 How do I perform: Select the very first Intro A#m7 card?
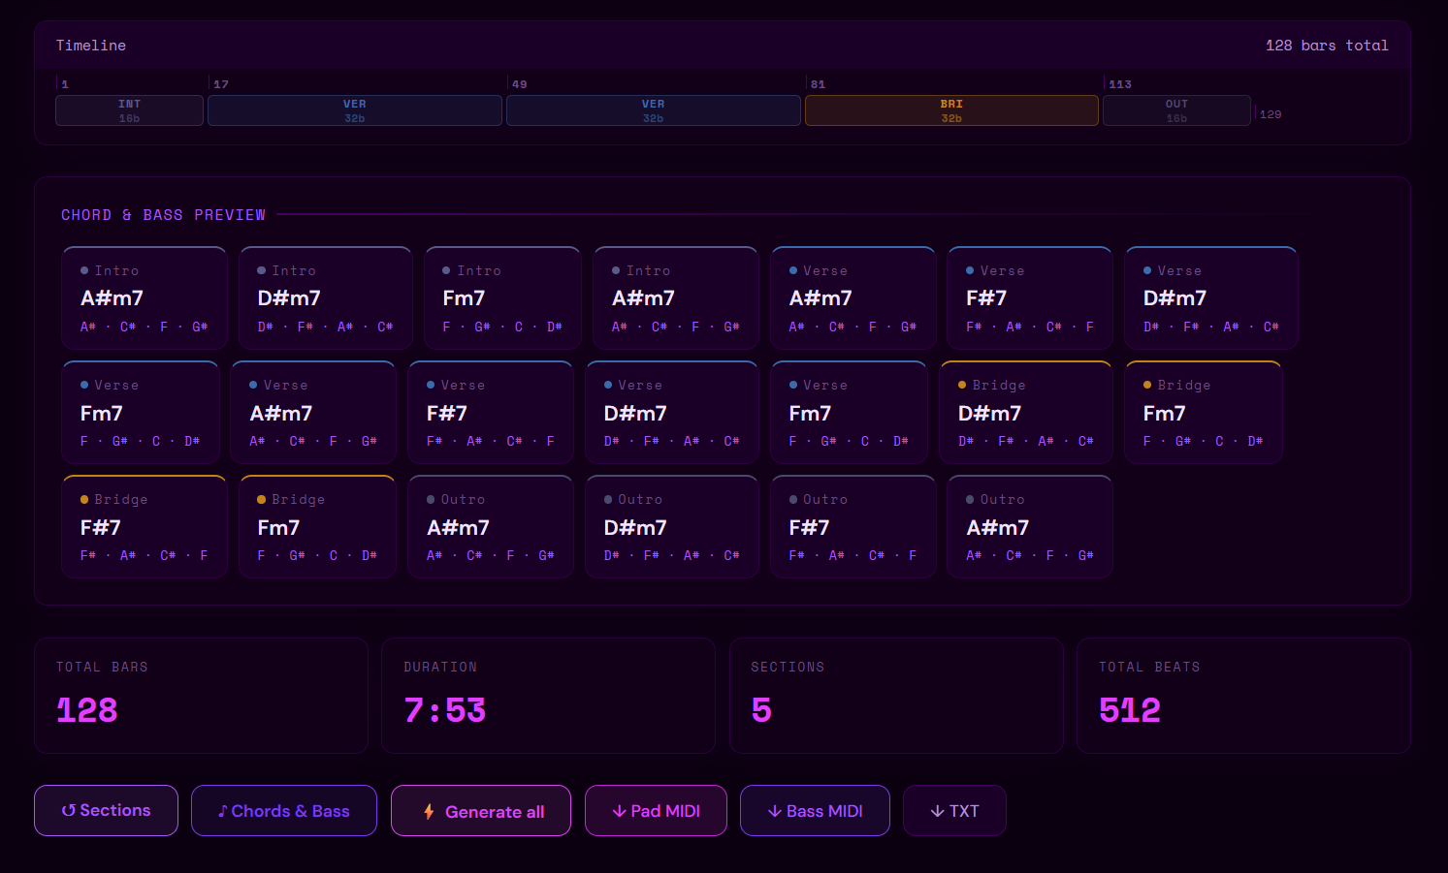(x=145, y=298)
